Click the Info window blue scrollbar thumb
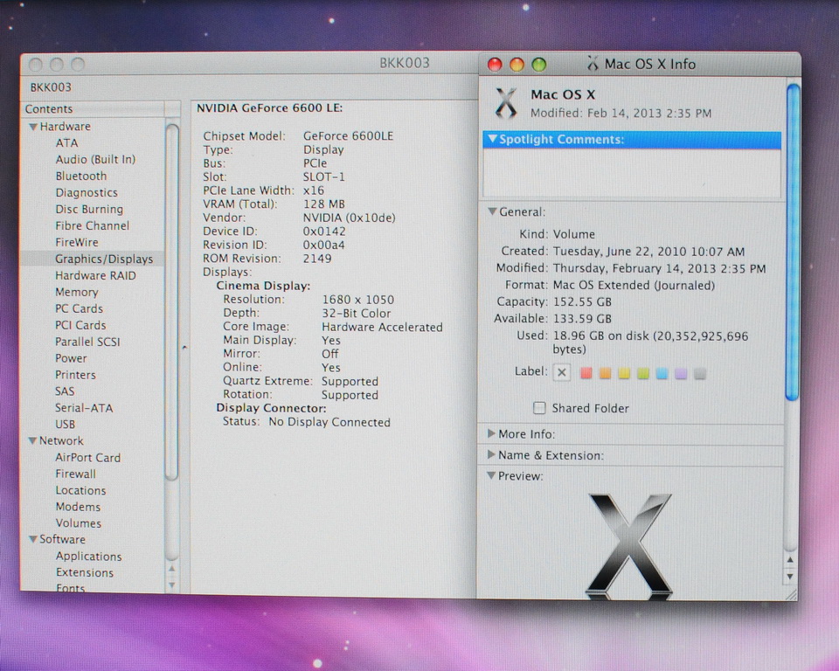Viewport: 839px width, 671px height. [793, 242]
